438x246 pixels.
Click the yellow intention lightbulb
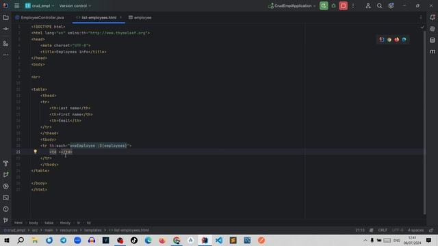click(35, 152)
